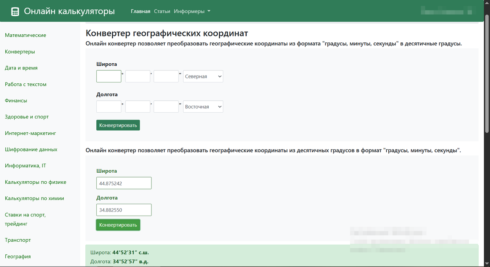Open the Математические category

(x=25, y=35)
